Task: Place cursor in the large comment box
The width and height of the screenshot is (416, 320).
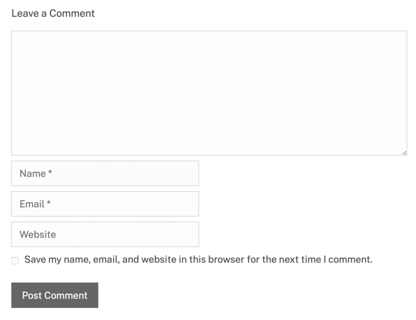Action: tap(209, 91)
